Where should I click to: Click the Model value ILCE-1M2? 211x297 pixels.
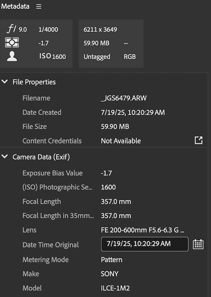[x=115, y=288]
